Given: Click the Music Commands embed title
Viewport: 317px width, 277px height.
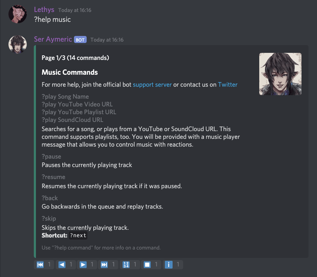Looking at the screenshot, I should pos(70,72).
